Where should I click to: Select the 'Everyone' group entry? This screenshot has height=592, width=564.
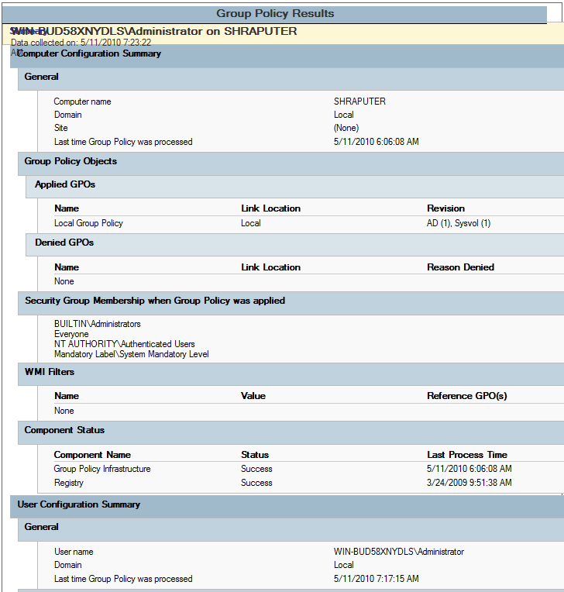point(71,334)
